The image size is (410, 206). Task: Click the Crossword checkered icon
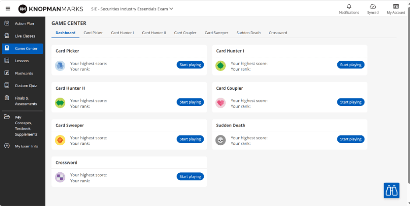pyautogui.click(x=60, y=178)
